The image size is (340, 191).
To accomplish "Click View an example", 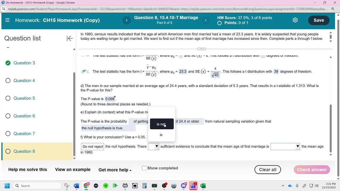I will tap(73, 170).
